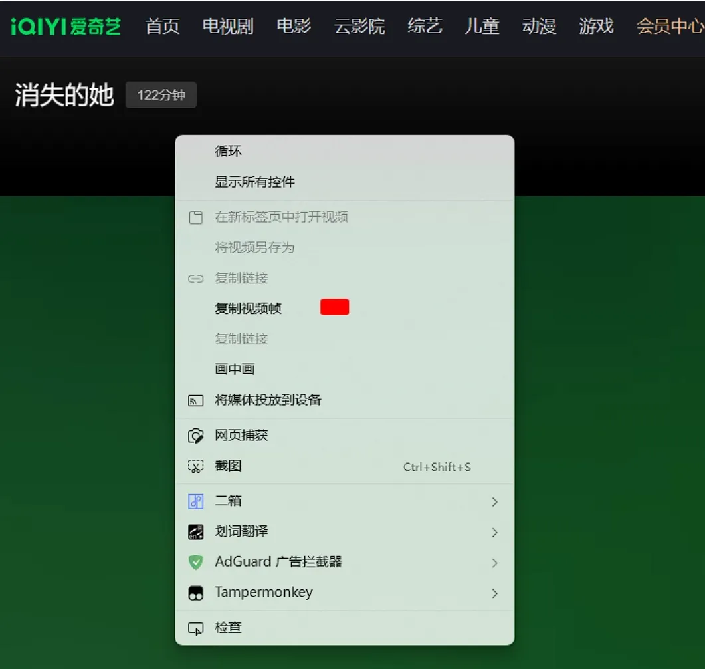
Task: Open the 电影 section
Action: (294, 27)
